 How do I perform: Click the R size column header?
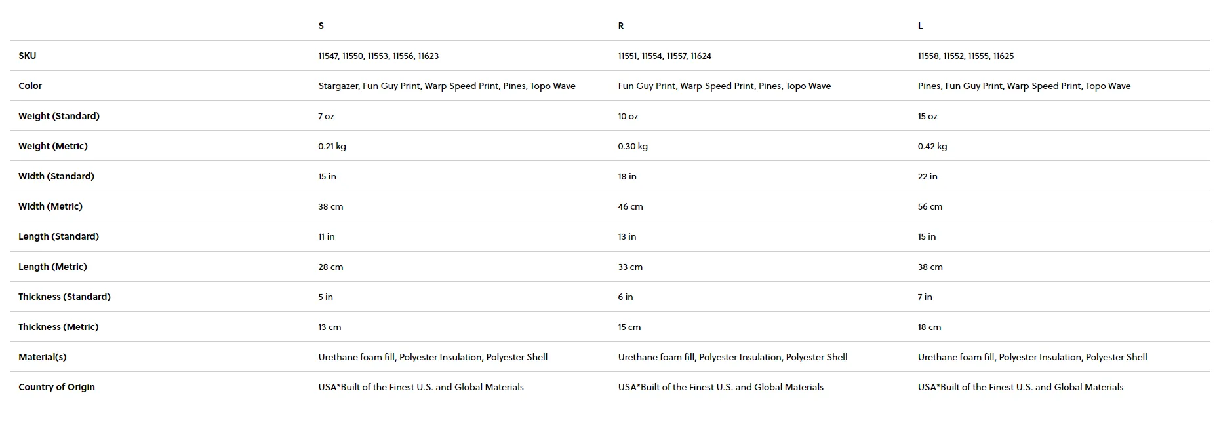click(620, 26)
